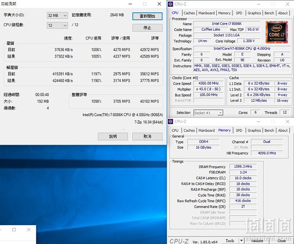This screenshot has height=244, width=294.
Task: Click Level 3 cache value 12 MBytes
Action: tap(259, 101)
